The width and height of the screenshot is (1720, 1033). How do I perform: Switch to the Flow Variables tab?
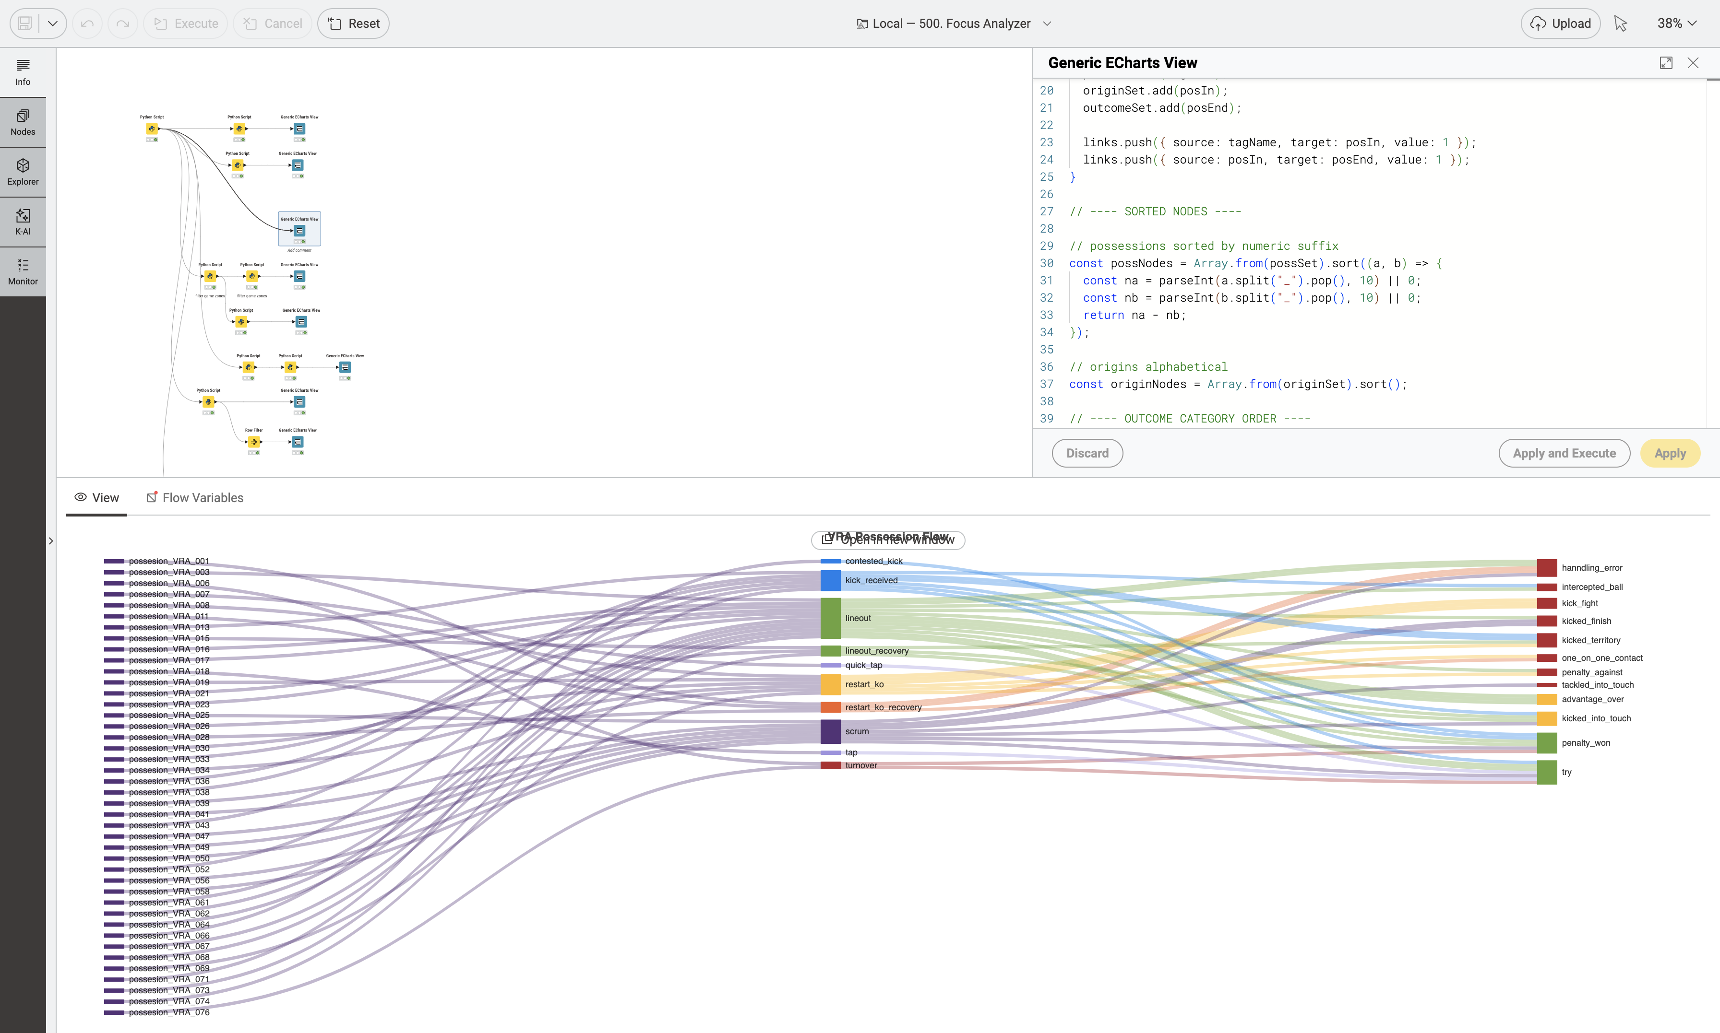(202, 497)
